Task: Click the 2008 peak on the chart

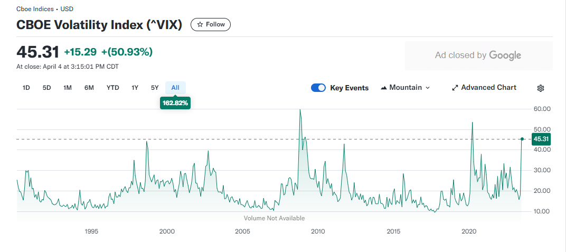Action: click(299, 110)
